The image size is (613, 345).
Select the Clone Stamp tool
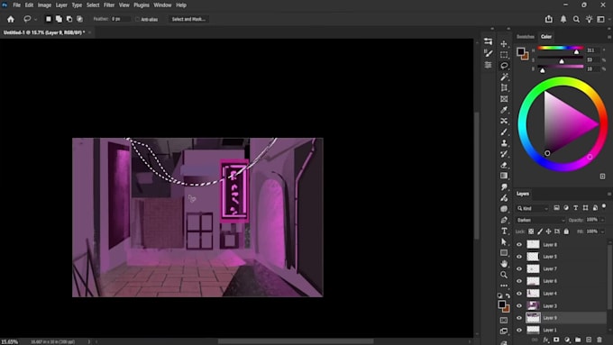pyautogui.click(x=504, y=143)
